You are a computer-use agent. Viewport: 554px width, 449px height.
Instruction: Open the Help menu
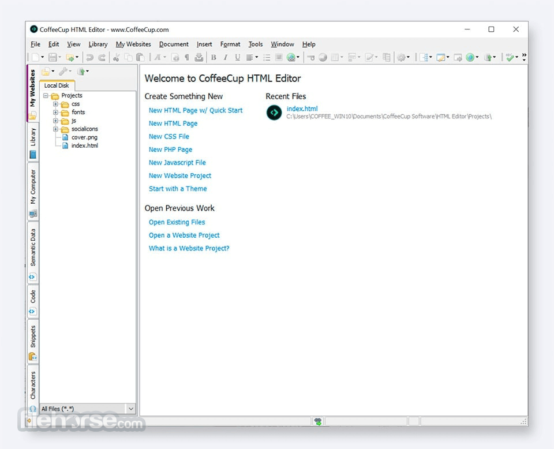[308, 44]
